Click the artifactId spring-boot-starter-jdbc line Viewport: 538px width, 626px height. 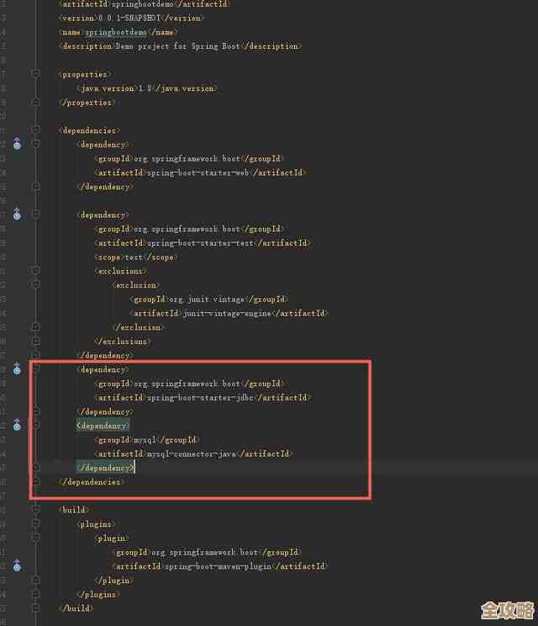pos(203,398)
